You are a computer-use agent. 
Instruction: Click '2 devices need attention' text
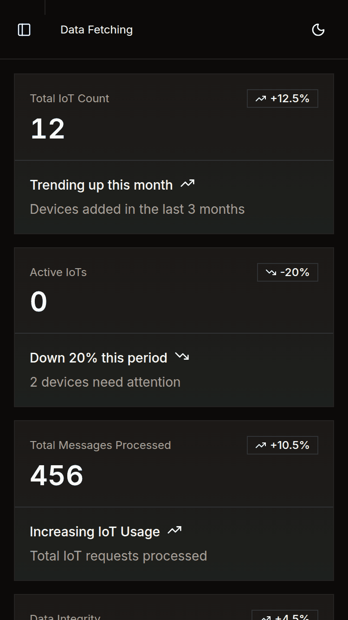[105, 382]
